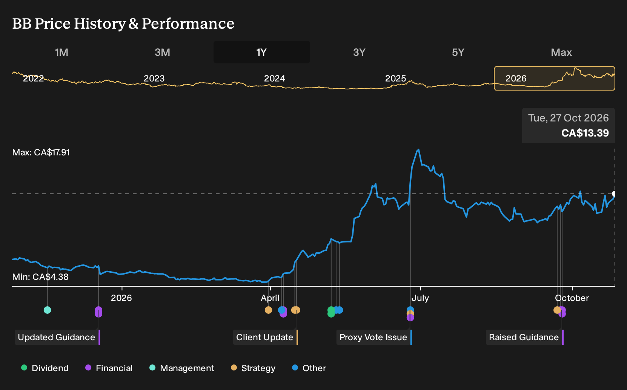Click the blue Other marker under July
The height and width of the screenshot is (390, 627).
tap(410, 310)
